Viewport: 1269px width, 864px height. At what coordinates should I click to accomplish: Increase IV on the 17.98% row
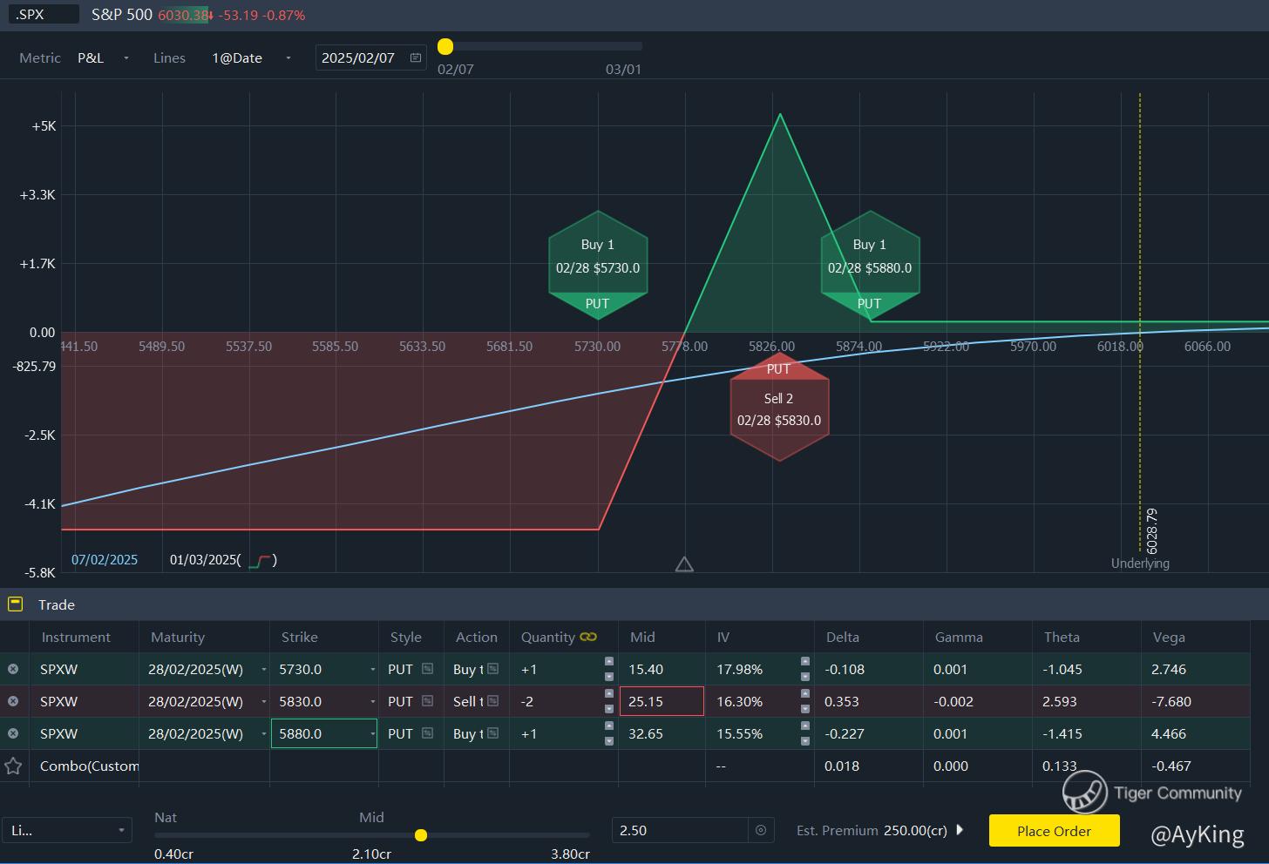click(x=804, y=662)
